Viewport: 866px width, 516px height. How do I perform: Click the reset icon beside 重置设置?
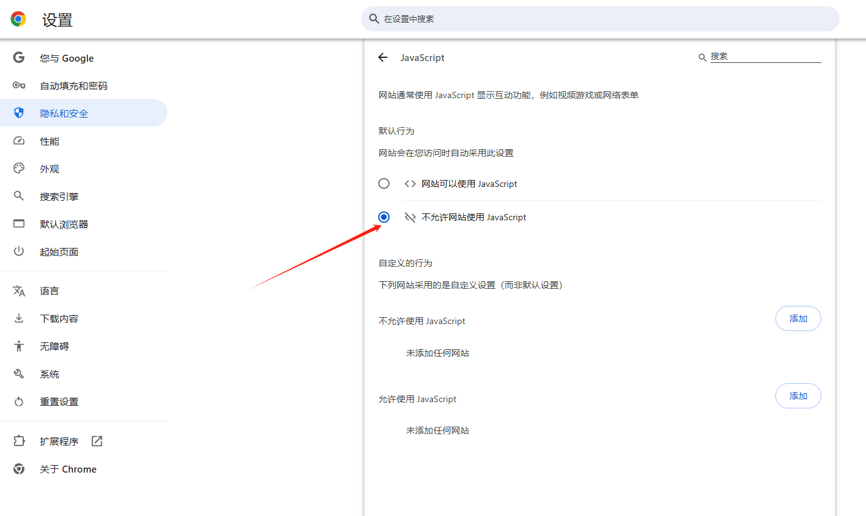click(x=19, y=401)
